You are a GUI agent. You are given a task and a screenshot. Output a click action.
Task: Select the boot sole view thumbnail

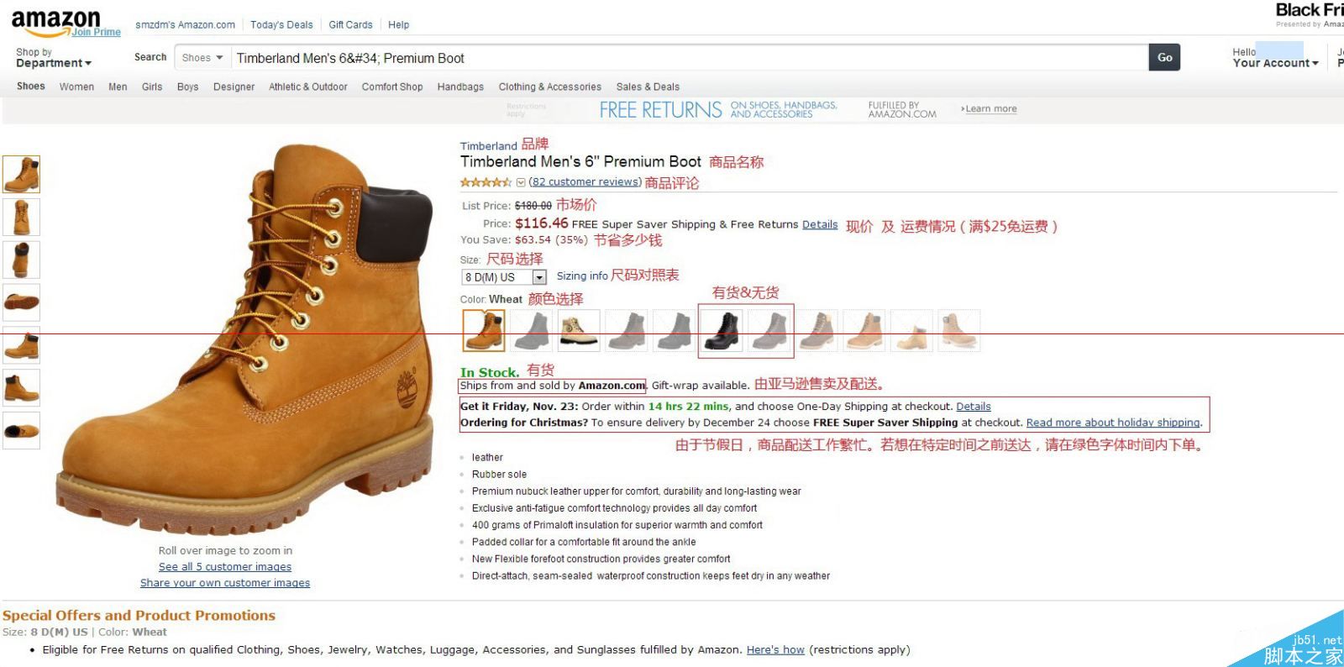click(21, 302)
